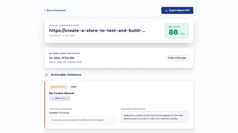Click the LOCATION & EVIDENCE label

tap(60, 109)
